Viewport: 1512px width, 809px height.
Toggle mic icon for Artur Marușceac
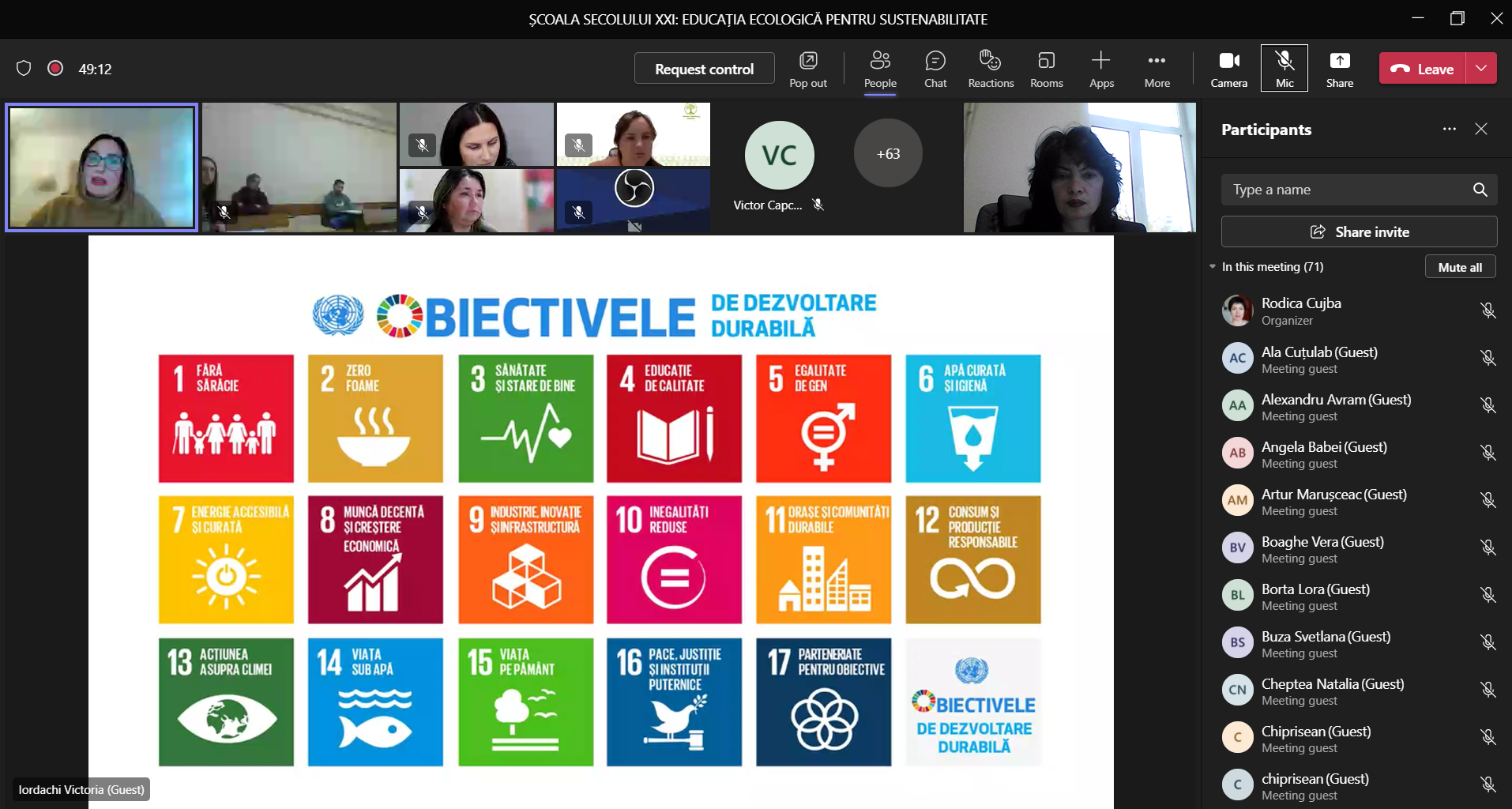tap(1488, 500)
